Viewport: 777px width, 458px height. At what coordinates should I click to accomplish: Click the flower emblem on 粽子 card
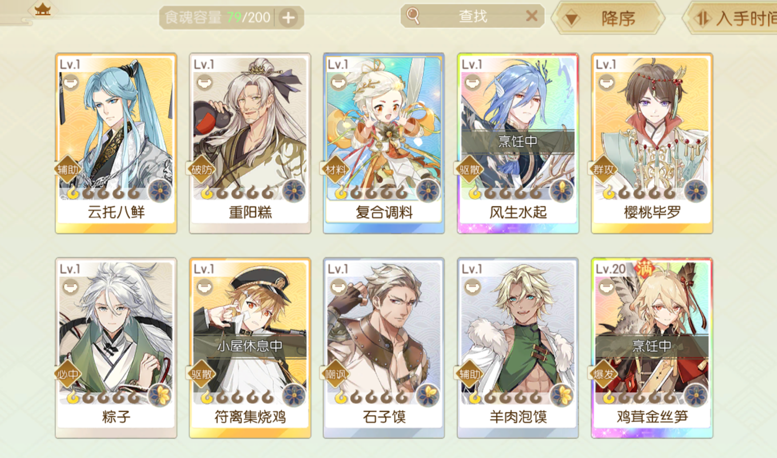click(x=160, y=395)
